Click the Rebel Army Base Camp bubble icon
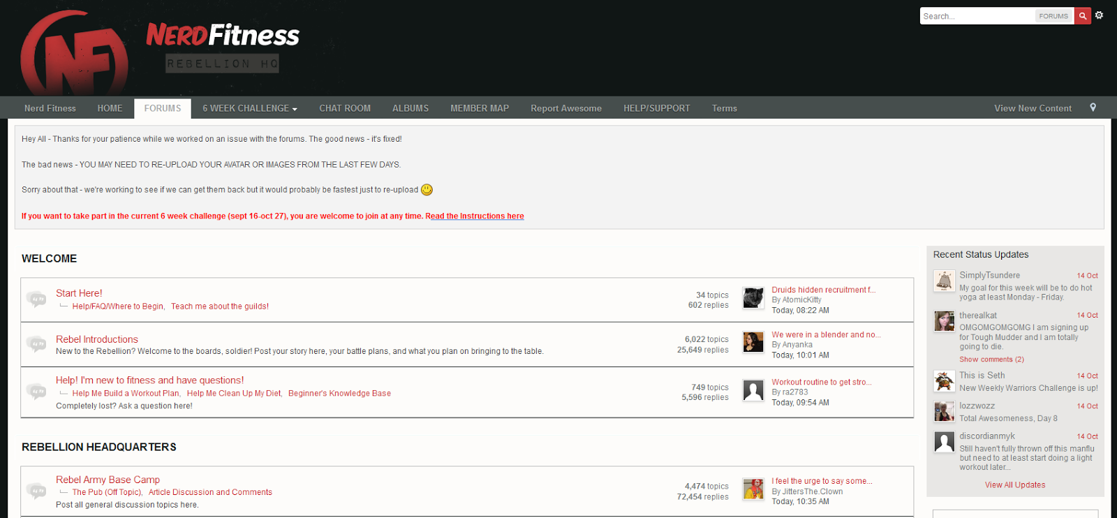 pos(36,491)
